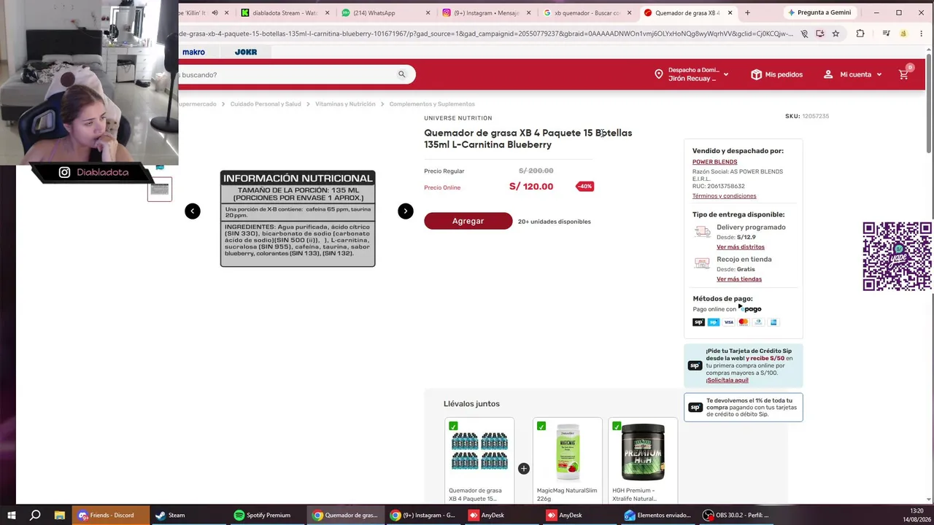Image resolution: width=934 pixels, height=525 pixels.
Task: Switch to the Instagram Mensajes tab
Action: point(485,13)
